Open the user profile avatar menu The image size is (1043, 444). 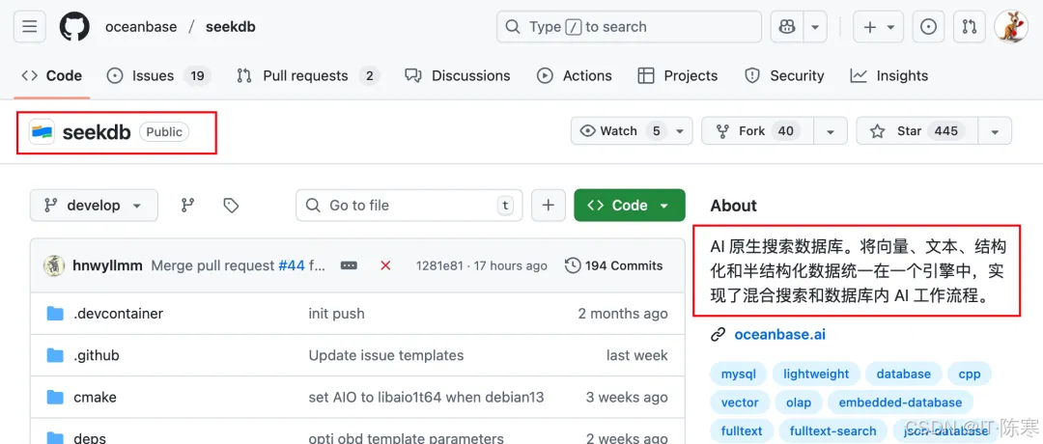[1012, 27]
